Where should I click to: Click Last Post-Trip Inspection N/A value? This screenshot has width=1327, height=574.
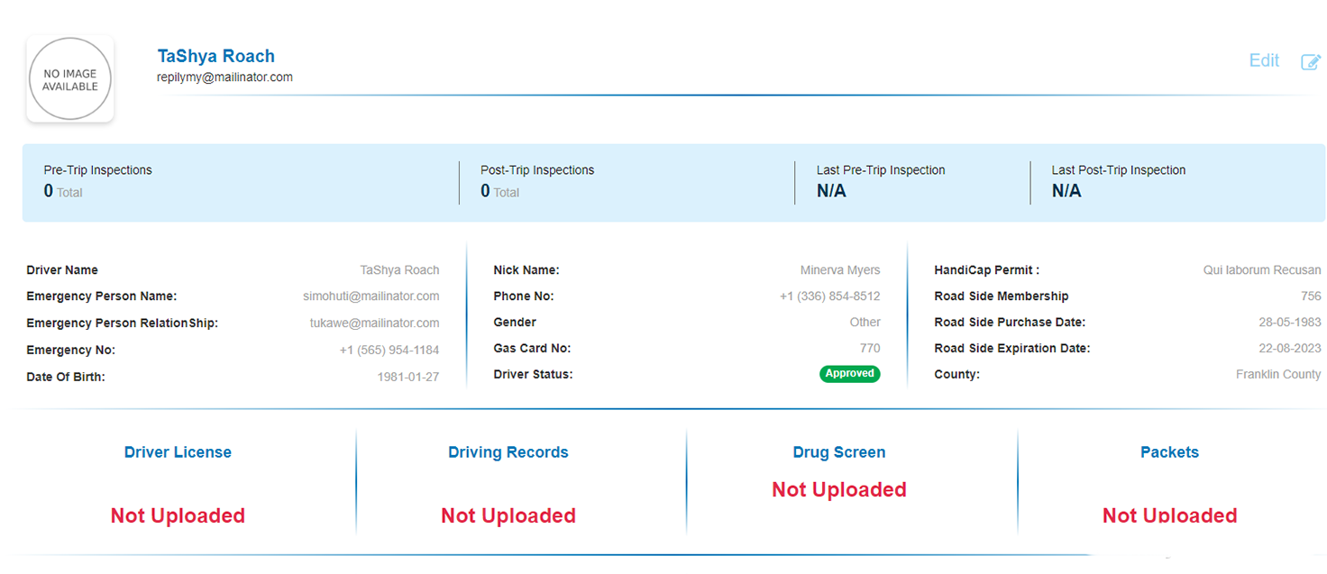coord(1066,191)
